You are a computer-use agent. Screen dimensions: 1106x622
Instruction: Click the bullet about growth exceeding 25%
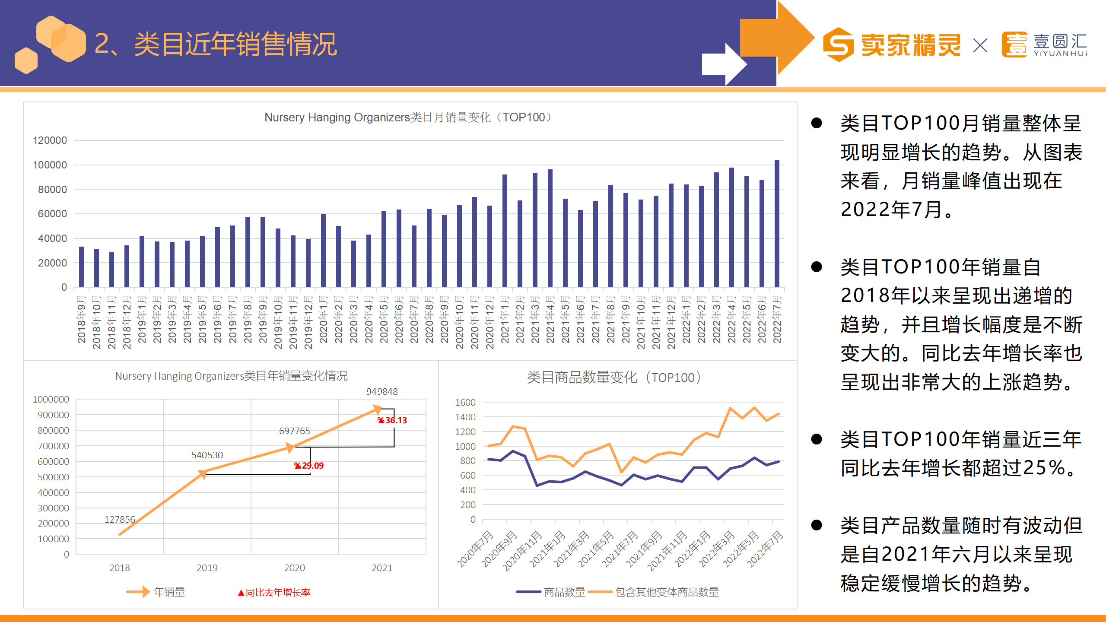point(961,454)
